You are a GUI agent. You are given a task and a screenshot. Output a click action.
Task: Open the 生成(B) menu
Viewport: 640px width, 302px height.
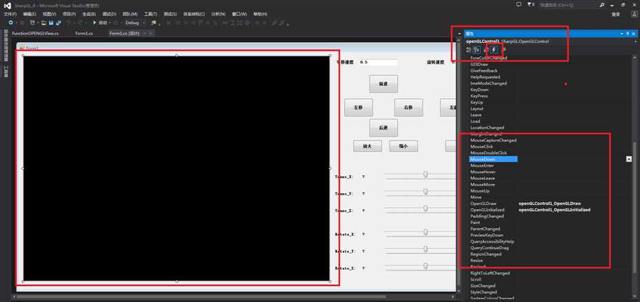89,14
